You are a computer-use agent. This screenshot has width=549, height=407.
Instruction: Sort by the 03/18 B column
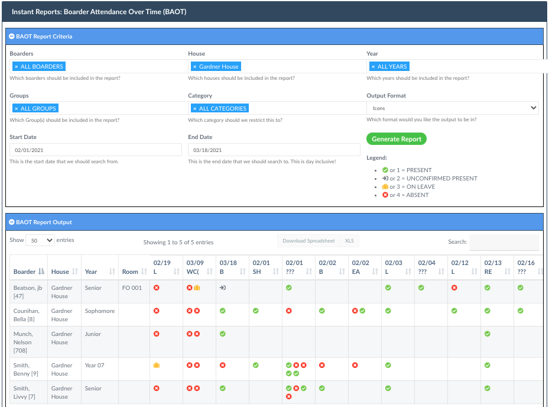click(x=232, y=267)
